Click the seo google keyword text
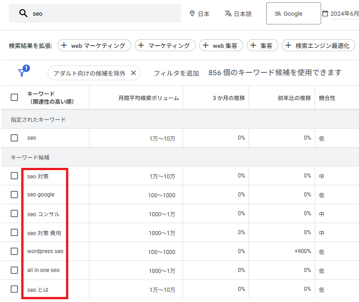The height and width of the screenshot is (302, 359). click(x=41, y=195)
